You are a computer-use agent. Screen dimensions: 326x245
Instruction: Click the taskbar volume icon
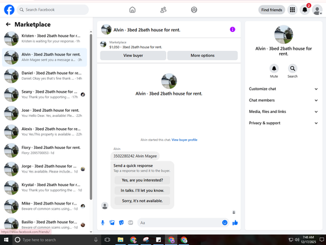[x=297, y=240]
